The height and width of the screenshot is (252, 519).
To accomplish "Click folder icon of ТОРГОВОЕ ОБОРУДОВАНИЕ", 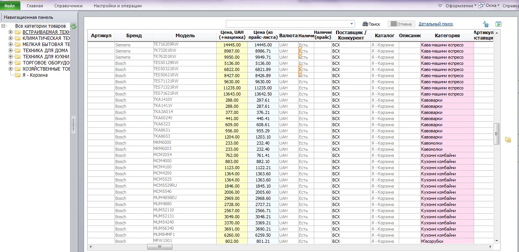I will pyautogui.click(x=17, y=63).
